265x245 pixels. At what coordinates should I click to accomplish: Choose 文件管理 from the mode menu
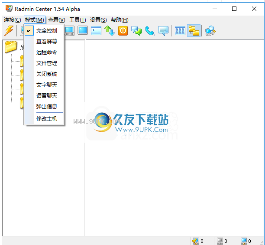[44, 63]
